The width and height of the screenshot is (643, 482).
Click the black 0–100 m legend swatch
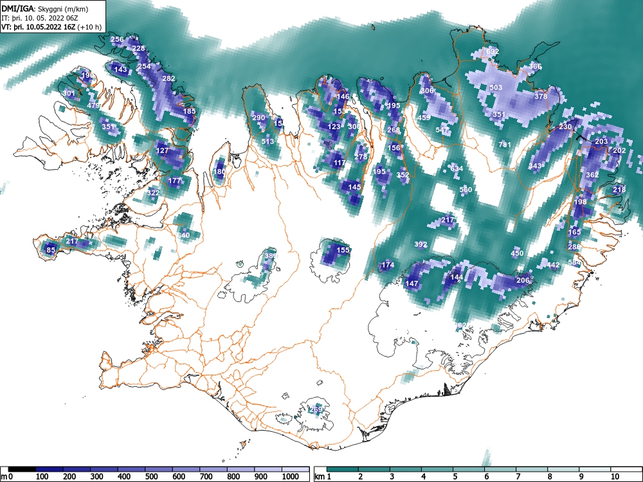22,469
